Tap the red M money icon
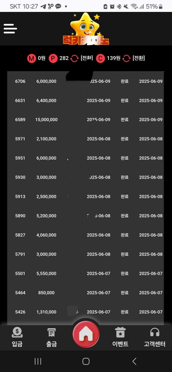 pos(32,59)
